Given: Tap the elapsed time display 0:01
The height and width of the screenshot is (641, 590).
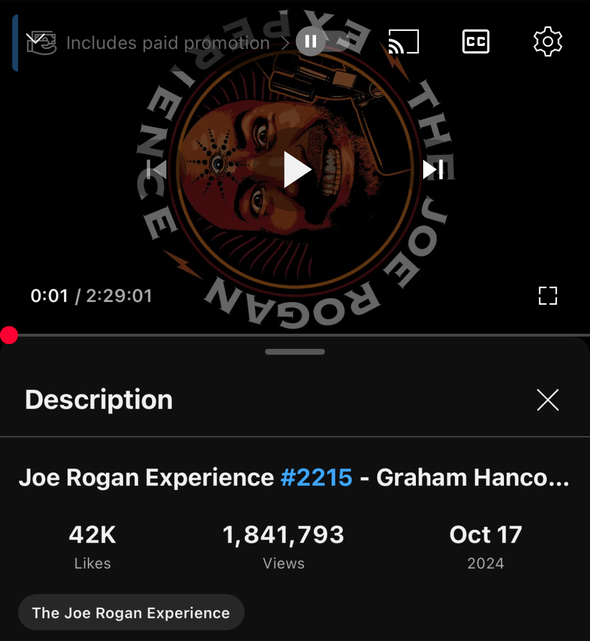Looking at the screenshot, I should (49, 296).
